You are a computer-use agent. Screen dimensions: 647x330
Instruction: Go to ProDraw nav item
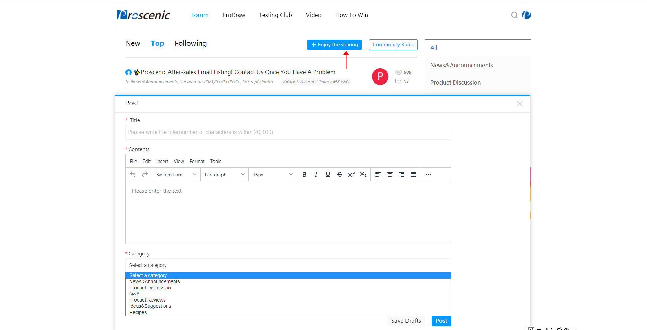click(x=234, y=15)
